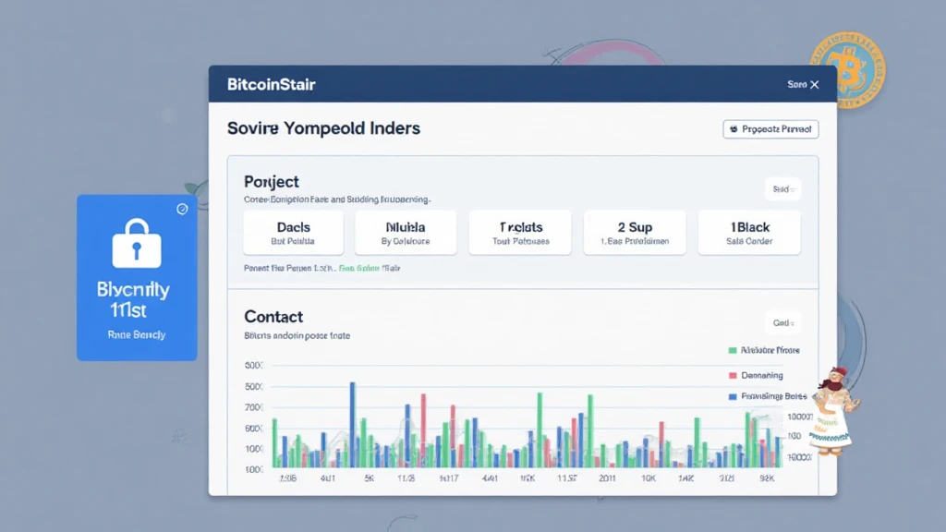Click the circular check icon on blue card
This screenshot has height=532, width=946.
(x=182, y=209)
